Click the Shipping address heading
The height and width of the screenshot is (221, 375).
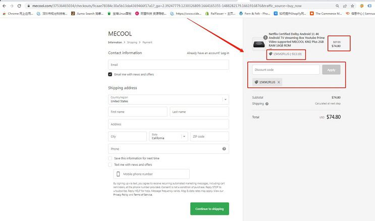123,87
